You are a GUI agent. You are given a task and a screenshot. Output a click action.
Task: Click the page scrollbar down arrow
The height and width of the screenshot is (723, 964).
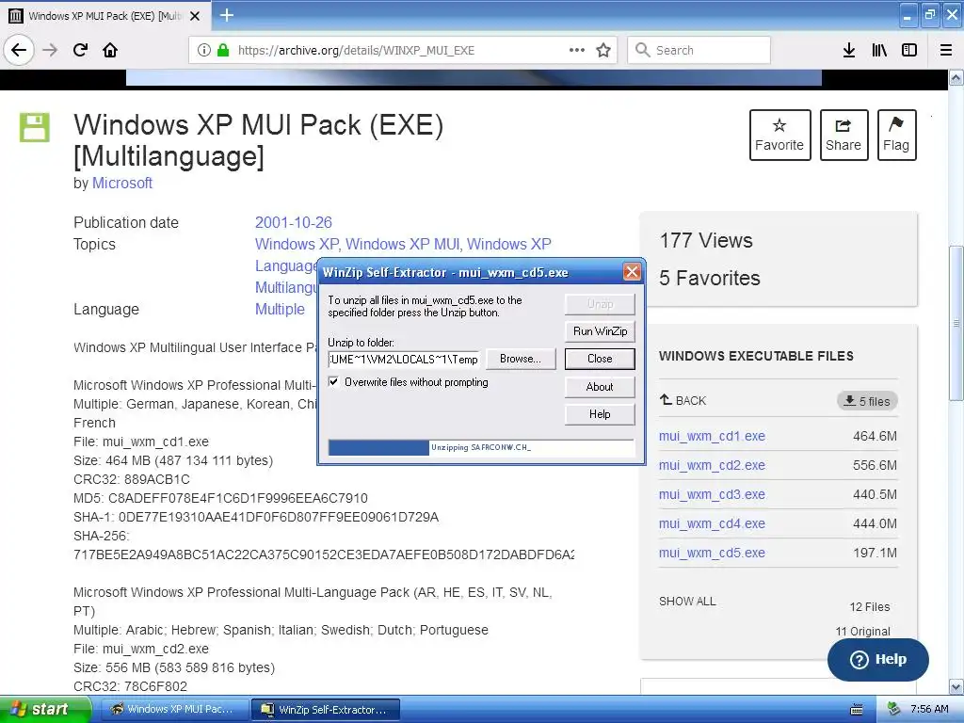(x=956, y=686)
